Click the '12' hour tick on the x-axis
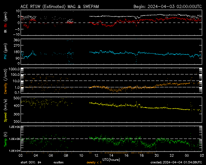Screen dimensions: 206x165 coord(96,155)
